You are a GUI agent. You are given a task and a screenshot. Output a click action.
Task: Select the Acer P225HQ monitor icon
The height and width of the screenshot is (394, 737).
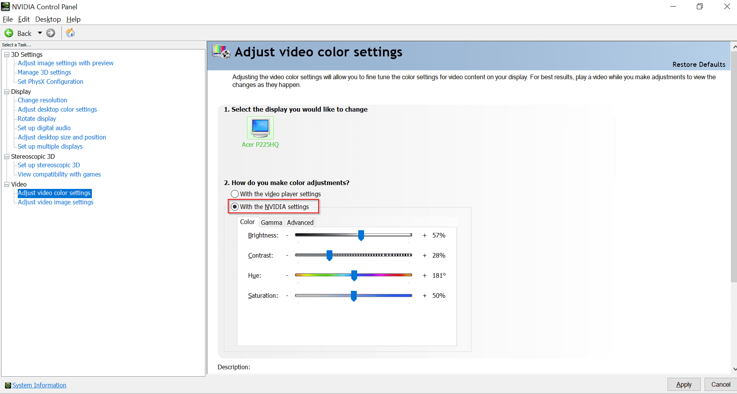pos(260,128)
